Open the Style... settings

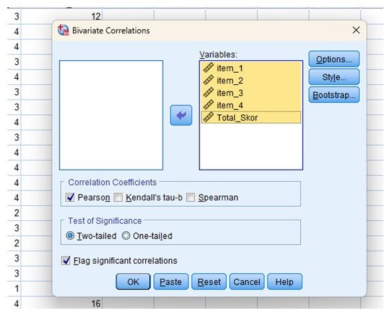pos(334,77)
